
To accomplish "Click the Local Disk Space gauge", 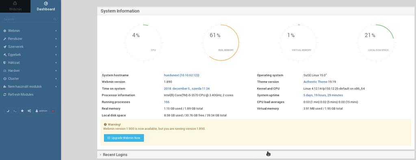I will tap(376, 43).
